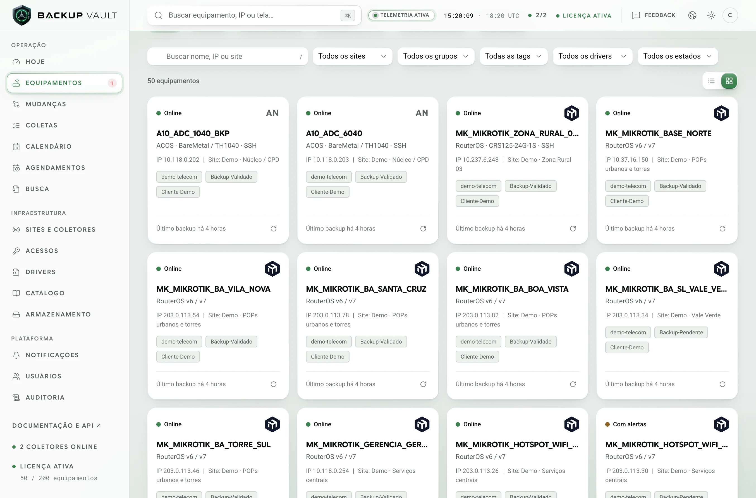The image size is (756, 498).
Task: Open Equipamentos in sidebar
Action: tap(64, 83)
